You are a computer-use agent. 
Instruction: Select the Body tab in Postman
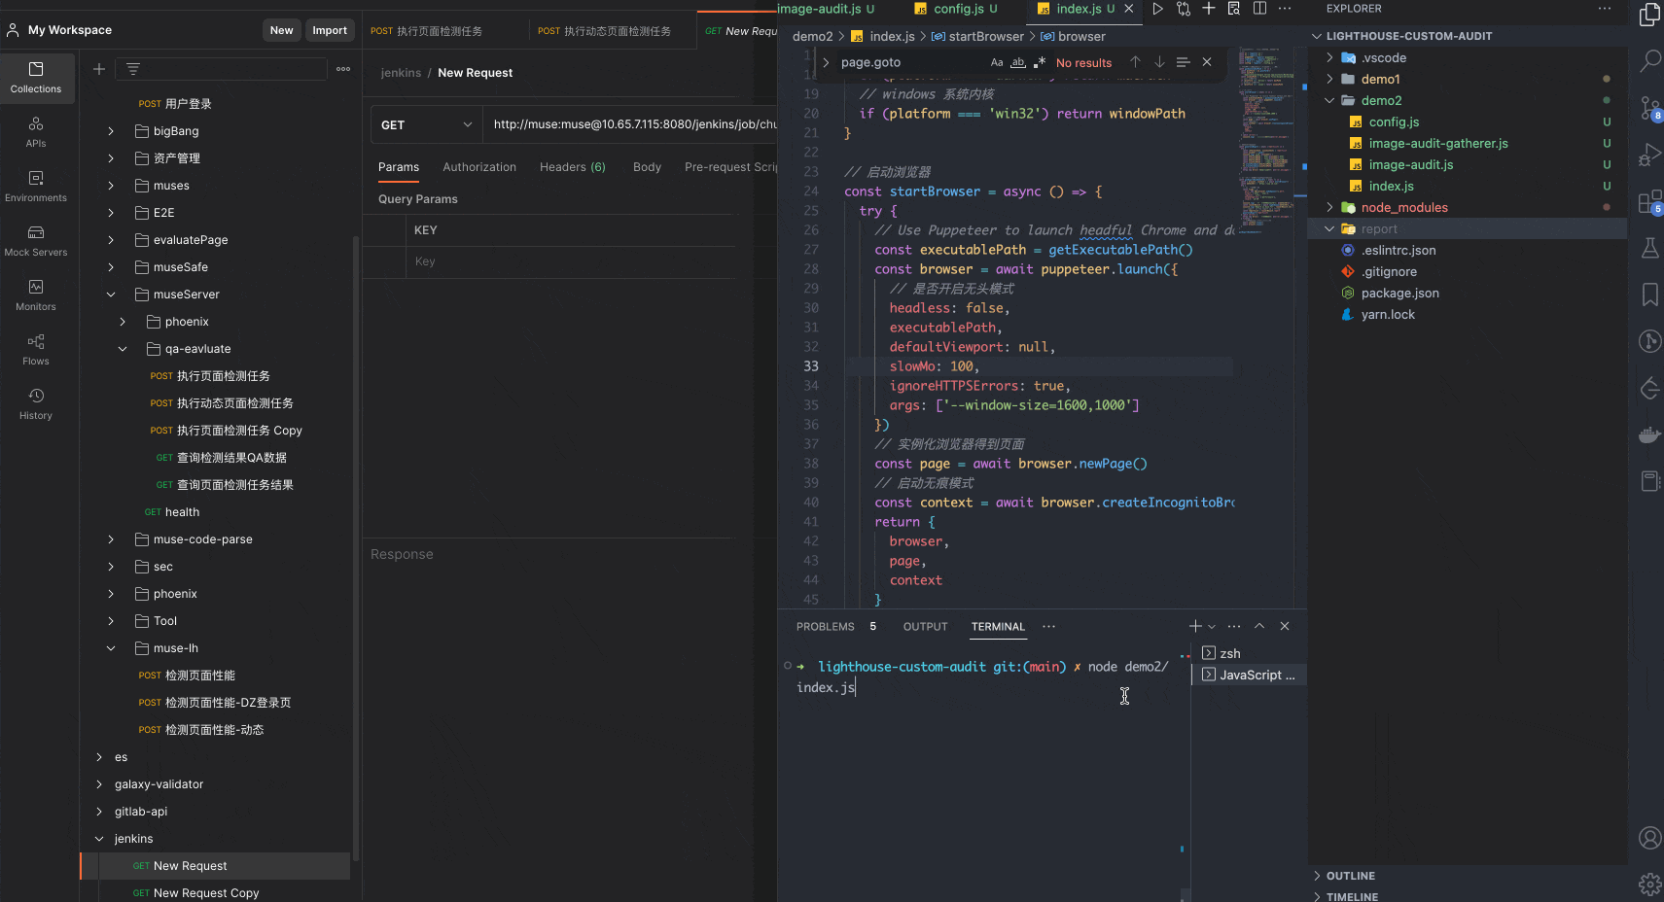coord(647,167)
